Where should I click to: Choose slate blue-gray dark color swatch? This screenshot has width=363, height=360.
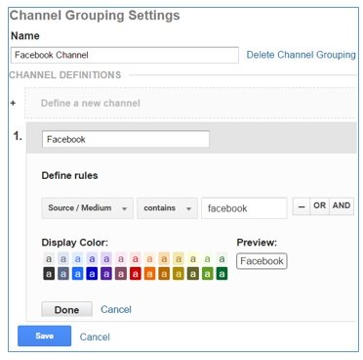[x=63, y=274]
